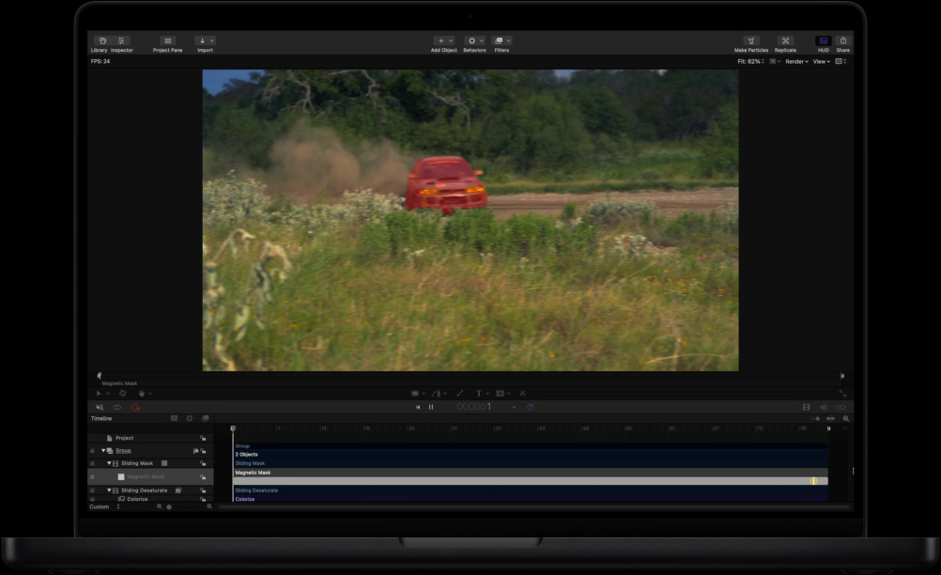Click the Replicate icon
The height and width of the screenshot is (575, 941).
785,41
